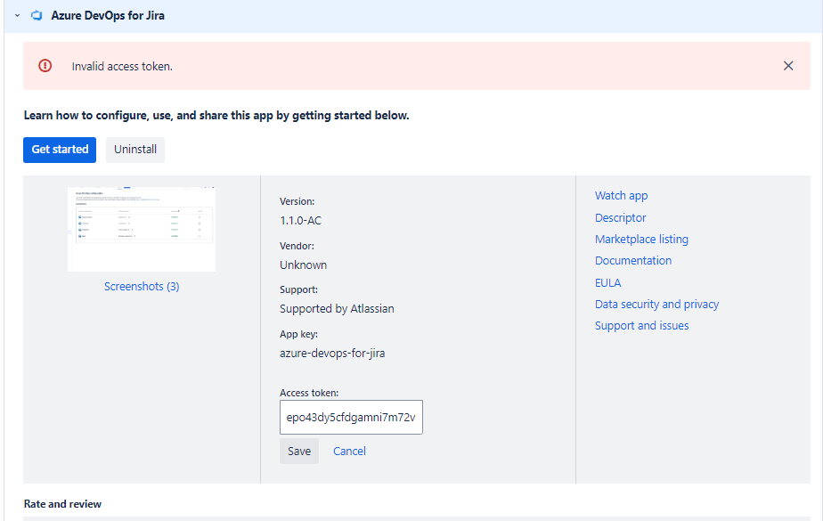The width and height of the screenshot is (823, 521).
Task: Go to Support and issues
Action: (x=641, y=325)
